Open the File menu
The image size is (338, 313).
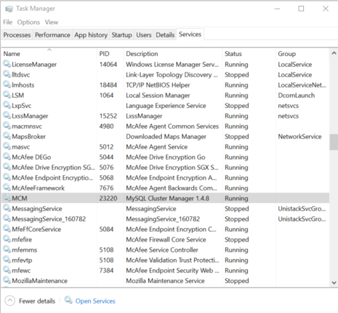click(7, 22)
